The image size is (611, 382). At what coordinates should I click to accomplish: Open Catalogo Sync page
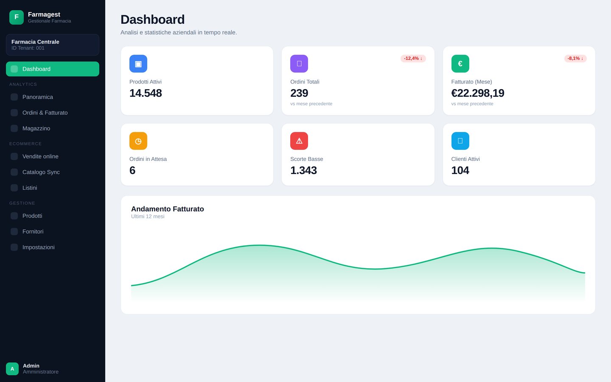click(53, 172)
